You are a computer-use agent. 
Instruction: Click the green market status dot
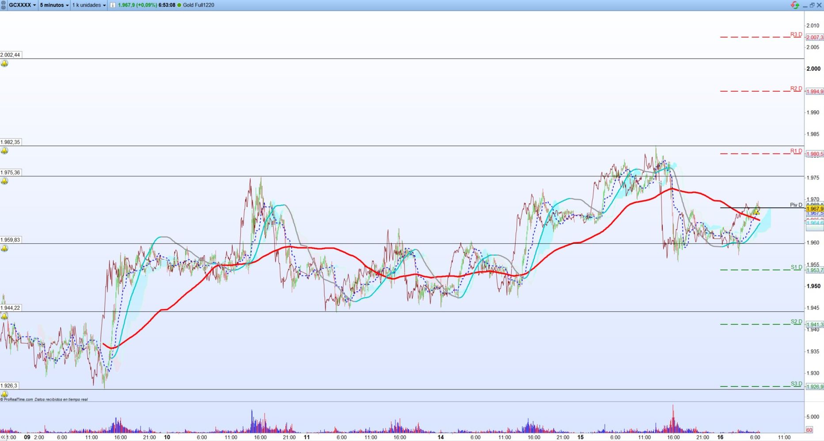pyautogui.click(x=179, y=5)
